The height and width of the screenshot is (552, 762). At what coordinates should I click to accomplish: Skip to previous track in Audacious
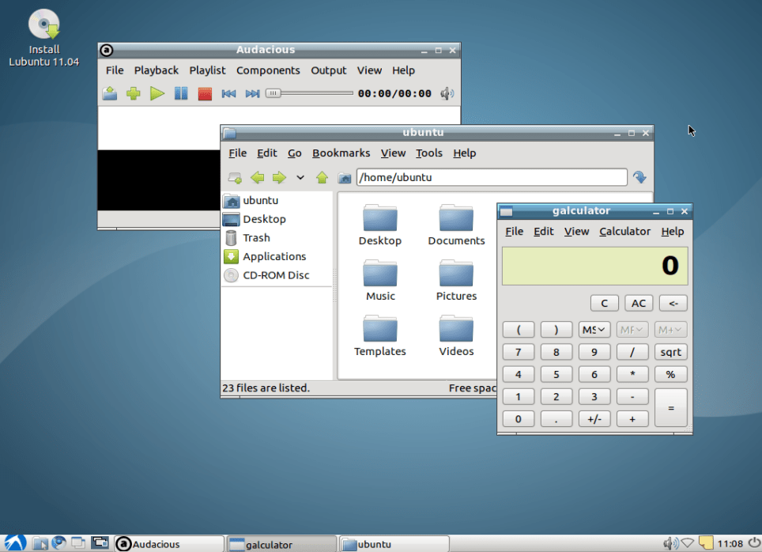pos(229,93)
